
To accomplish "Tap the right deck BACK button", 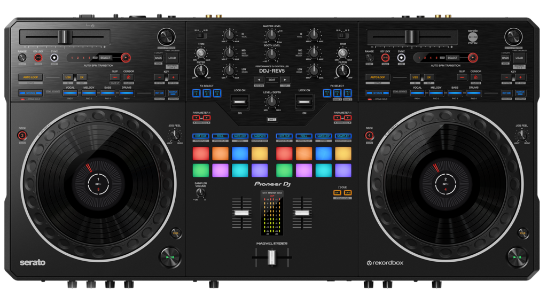I will [505, 58].
